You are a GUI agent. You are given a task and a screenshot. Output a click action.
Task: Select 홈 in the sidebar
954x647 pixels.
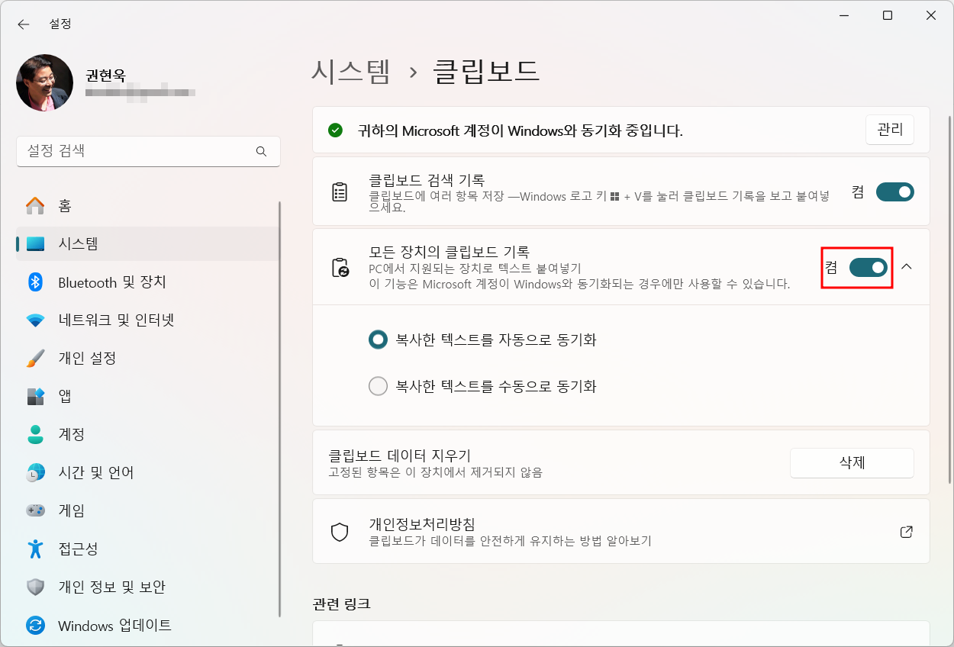70,205
